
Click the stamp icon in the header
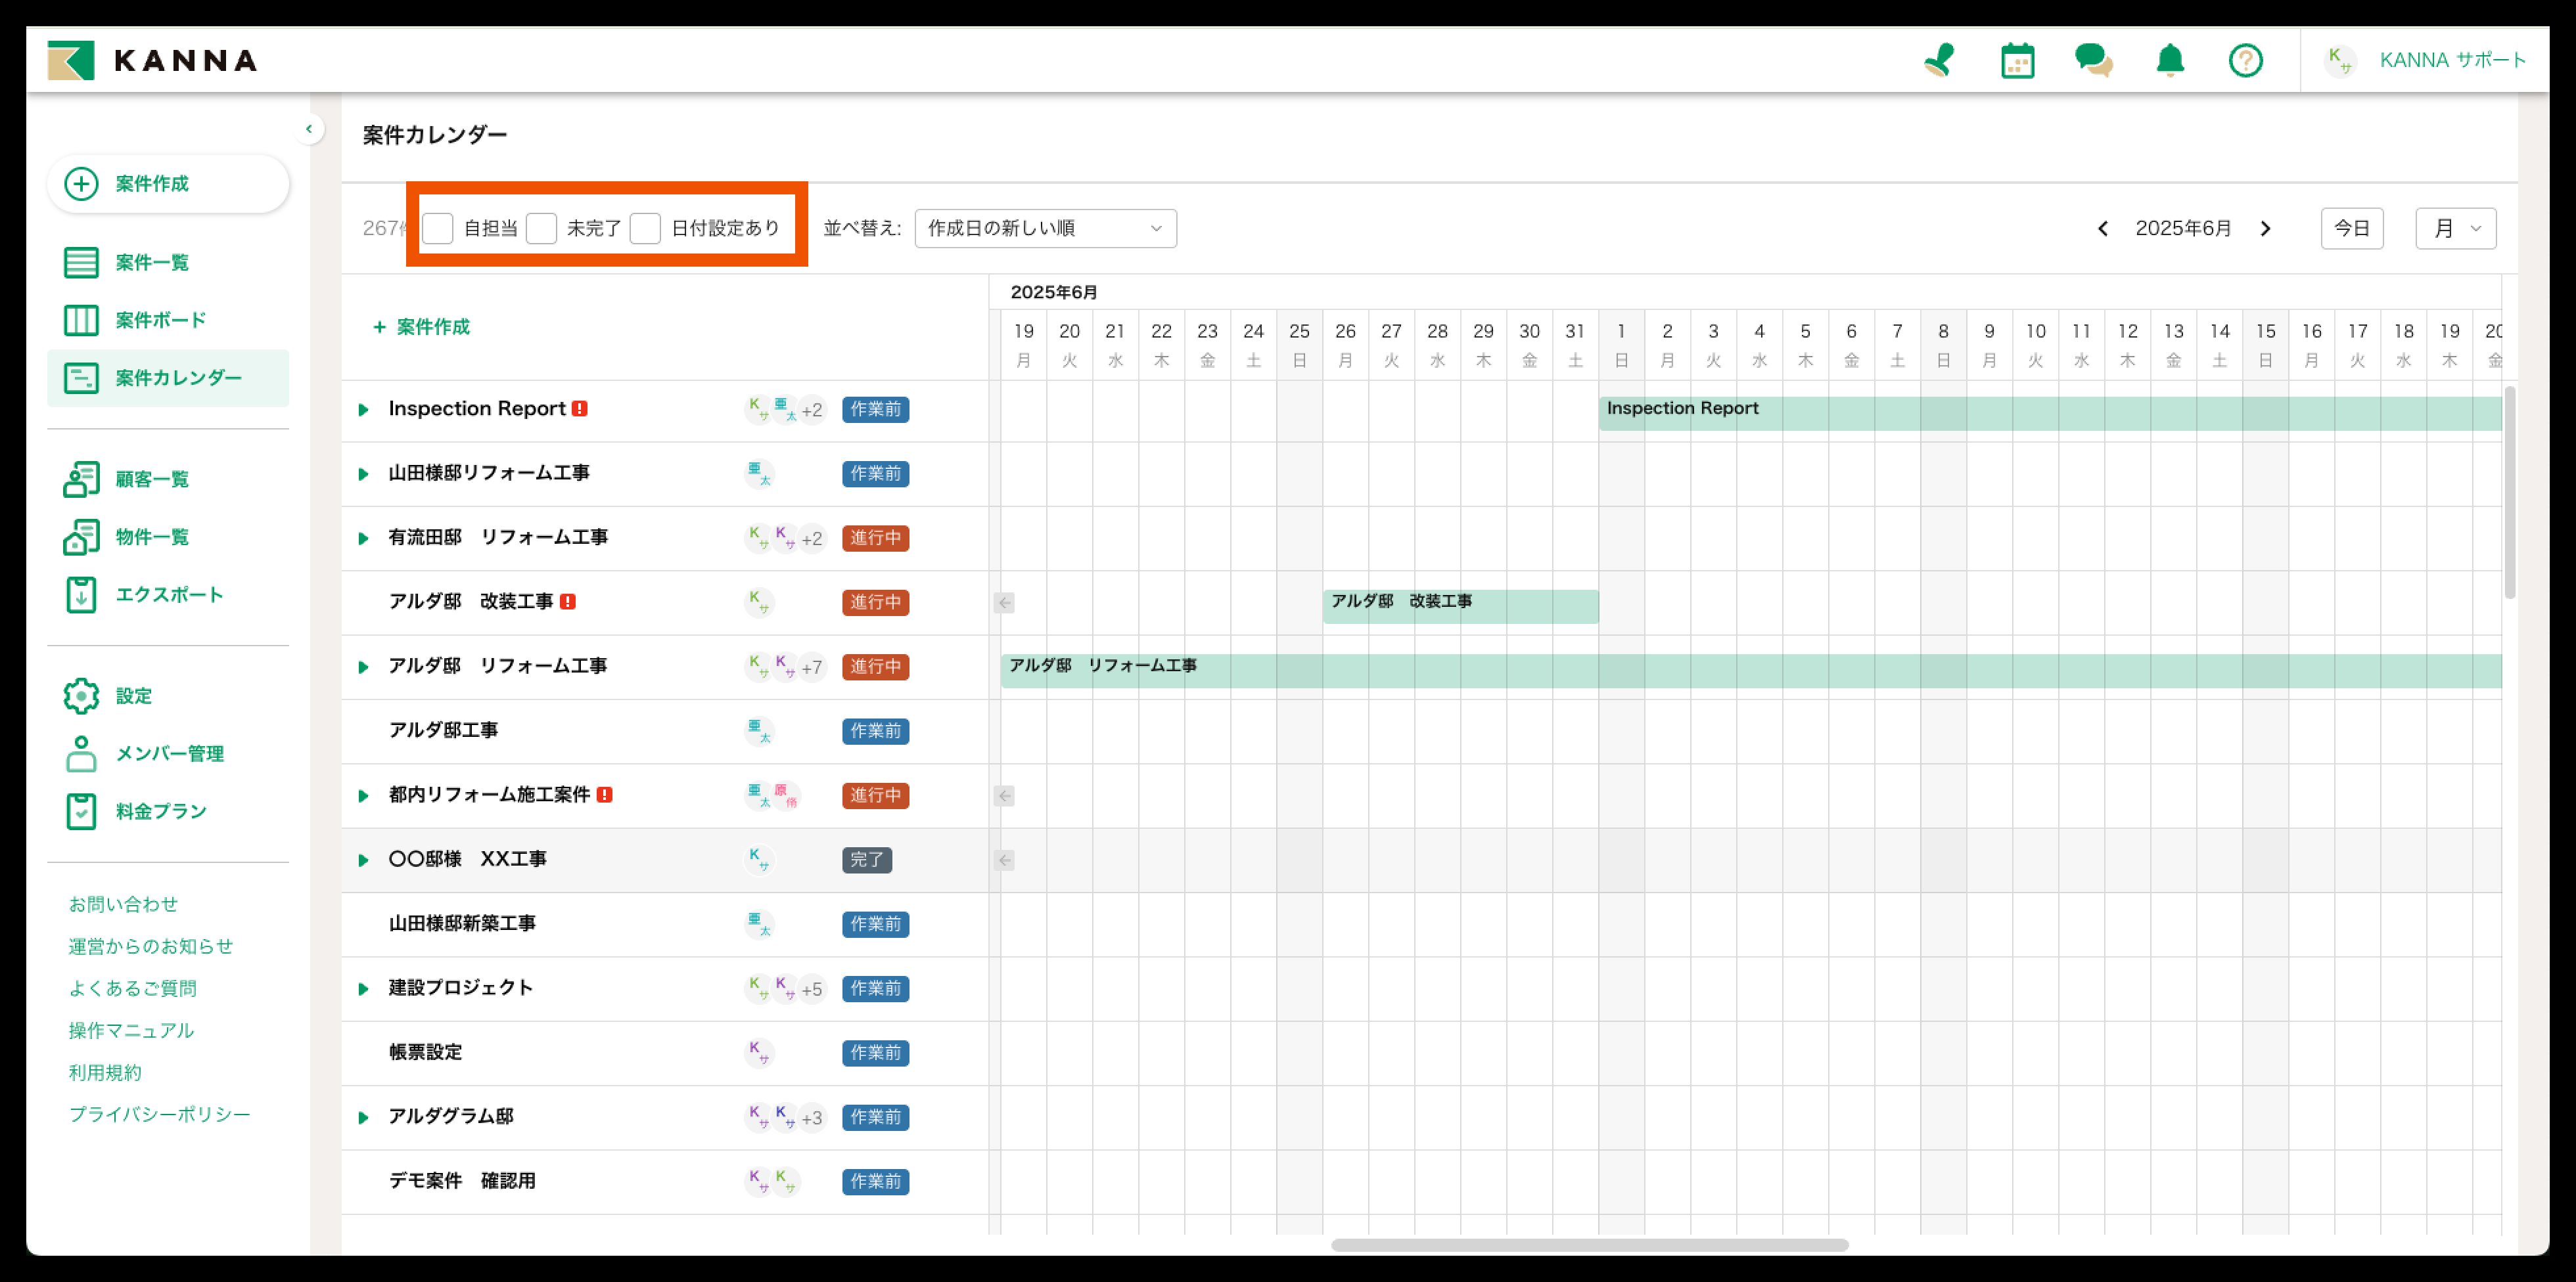[x=1939, y=60]
